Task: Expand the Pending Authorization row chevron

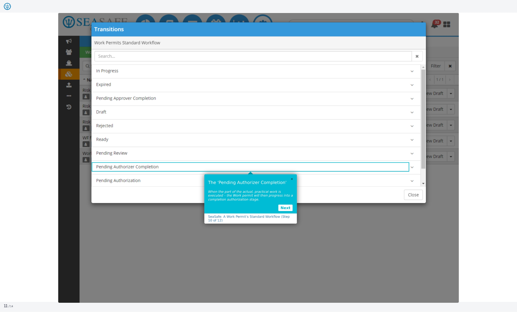Action: coord(412,181)
